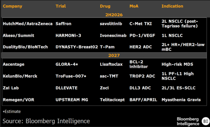Click the Company column header
Screen dimensions: 210x127
tap(13, 6)
